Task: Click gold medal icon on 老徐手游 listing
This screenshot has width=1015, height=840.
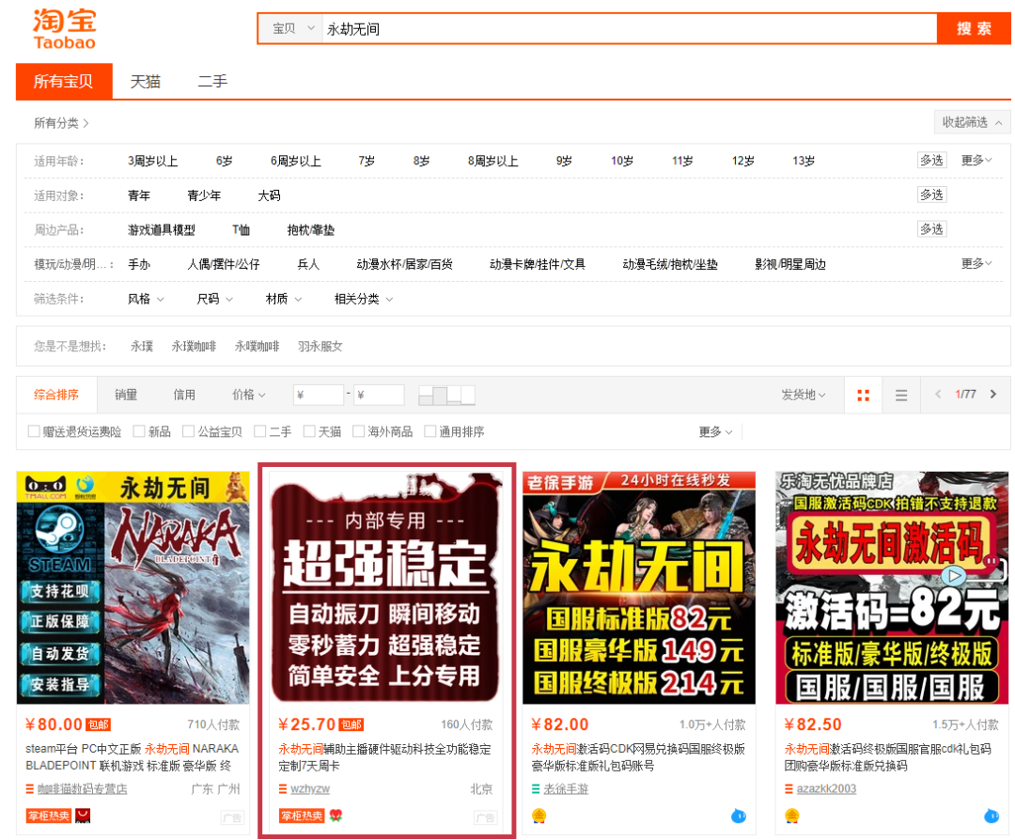Action: 539,817
